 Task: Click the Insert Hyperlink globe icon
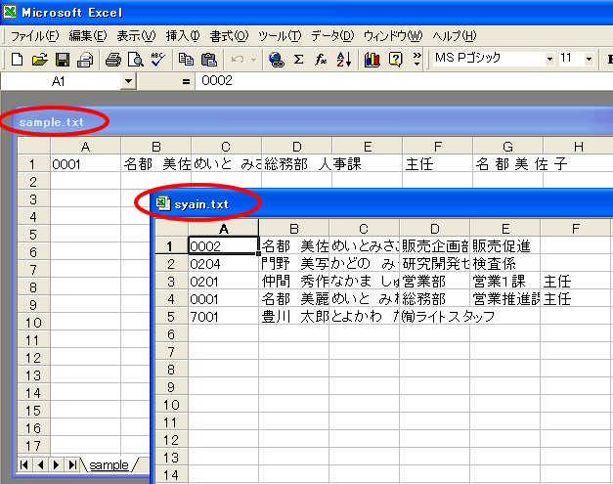[277, 60]
